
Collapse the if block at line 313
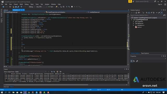pos(12,38)
